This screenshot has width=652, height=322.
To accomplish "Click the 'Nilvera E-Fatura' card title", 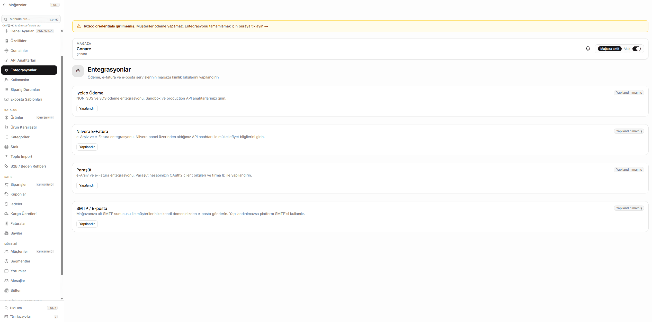I will (92, 131).
